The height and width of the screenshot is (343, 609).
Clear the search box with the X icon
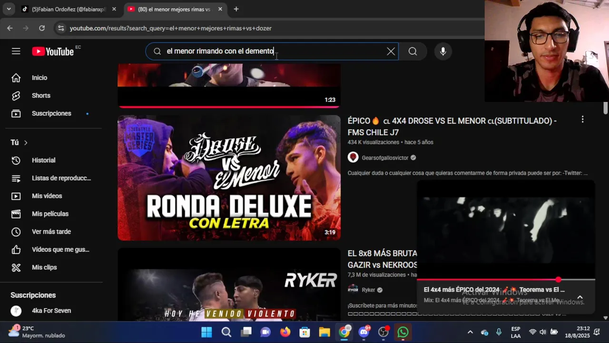pos(391,51)
